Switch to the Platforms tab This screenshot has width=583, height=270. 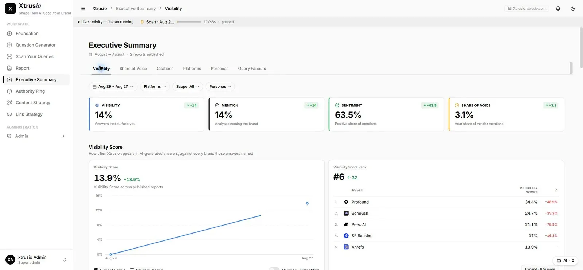pyautogui.click(x=192, y=69)
